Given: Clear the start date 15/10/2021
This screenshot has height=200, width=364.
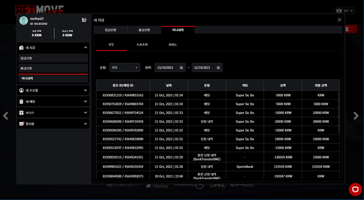Looking at the screenshot, I should [181, 68].
